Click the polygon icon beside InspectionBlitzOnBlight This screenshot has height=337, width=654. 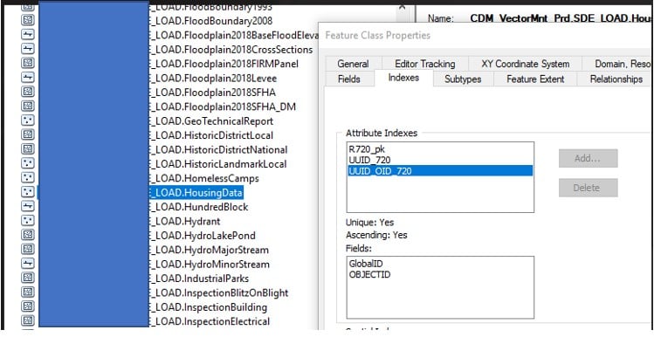pos(28,292)
